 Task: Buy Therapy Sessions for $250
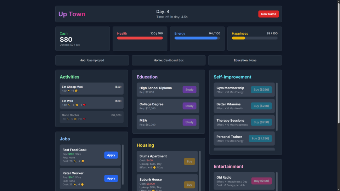pos(261,122)
